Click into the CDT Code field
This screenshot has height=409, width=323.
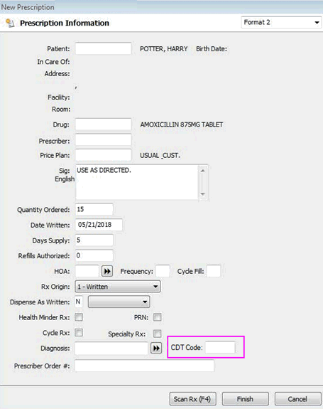[220, 347]
